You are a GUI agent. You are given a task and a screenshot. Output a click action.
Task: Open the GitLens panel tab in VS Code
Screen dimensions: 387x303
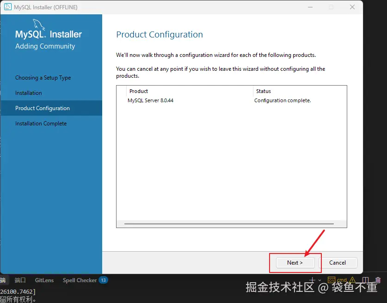click(x=44, y=280)
